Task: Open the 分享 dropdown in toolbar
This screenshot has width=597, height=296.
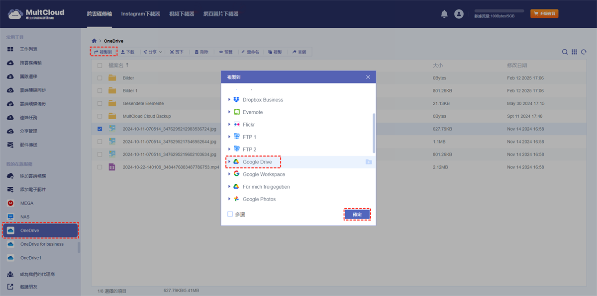Action: point(152,52)
